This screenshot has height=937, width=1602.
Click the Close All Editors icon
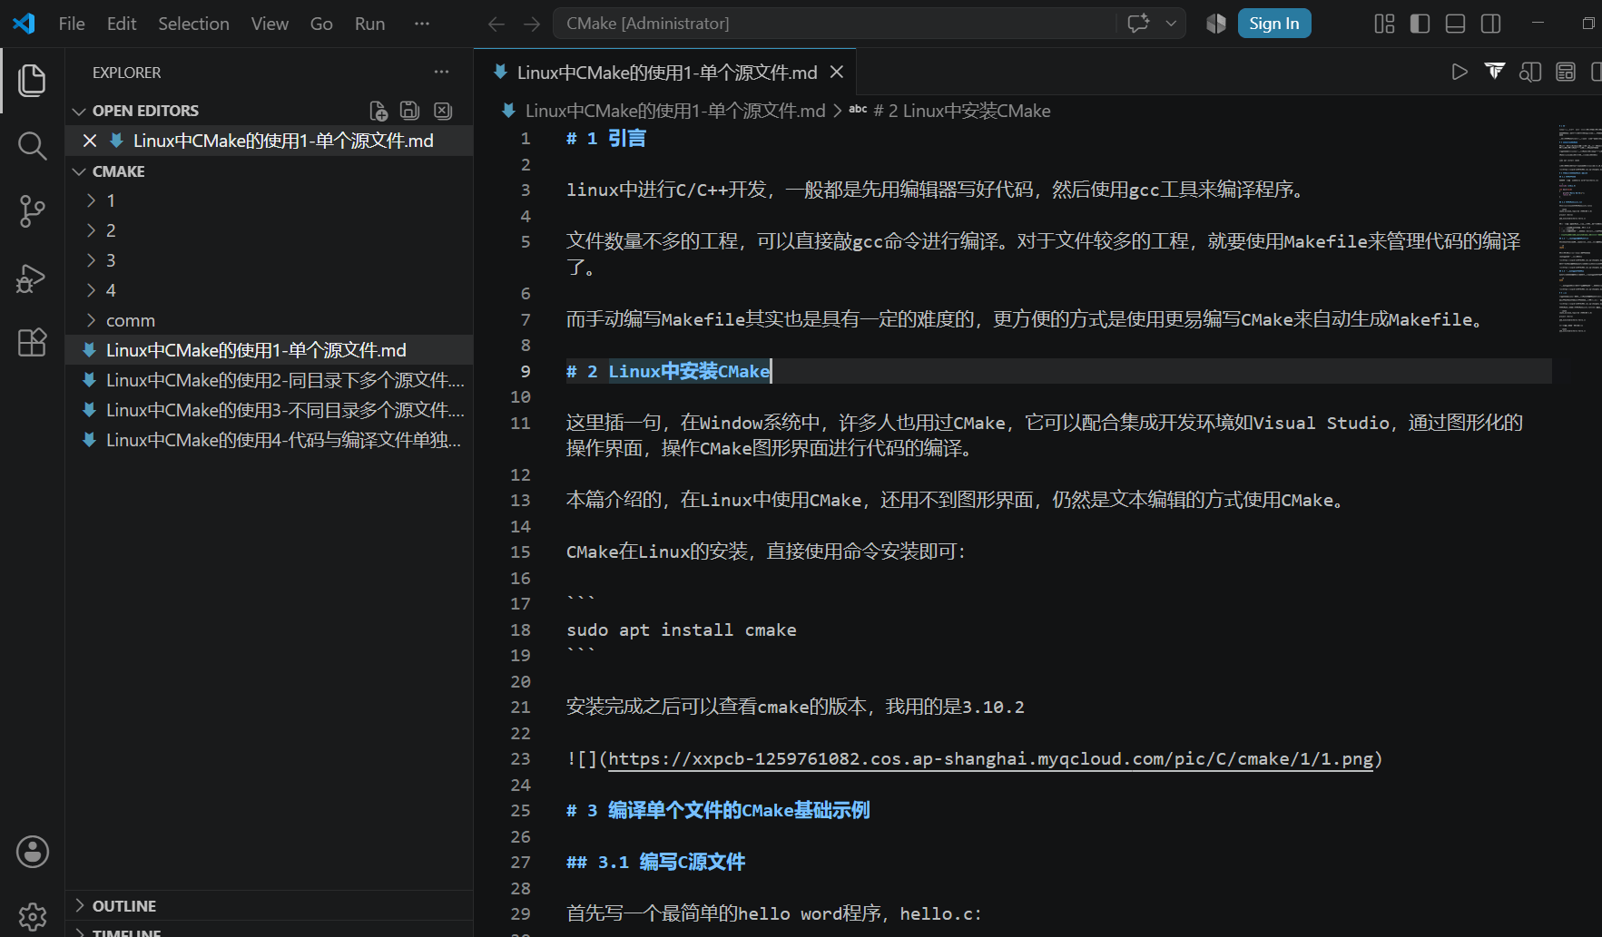pos(443,111)
